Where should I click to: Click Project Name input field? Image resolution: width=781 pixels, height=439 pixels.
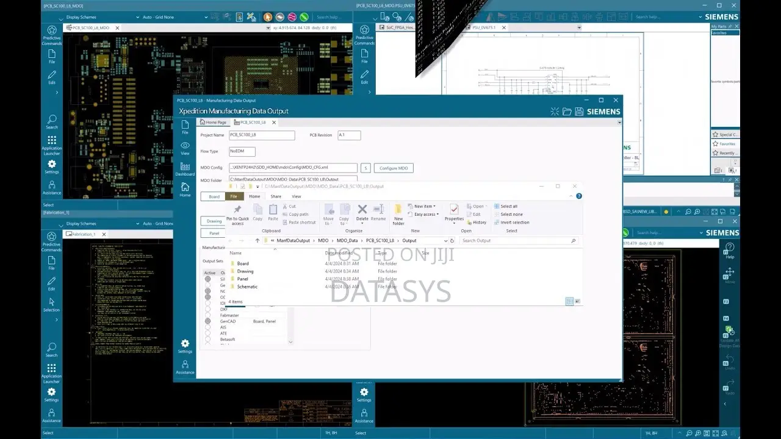click(262, 135)
